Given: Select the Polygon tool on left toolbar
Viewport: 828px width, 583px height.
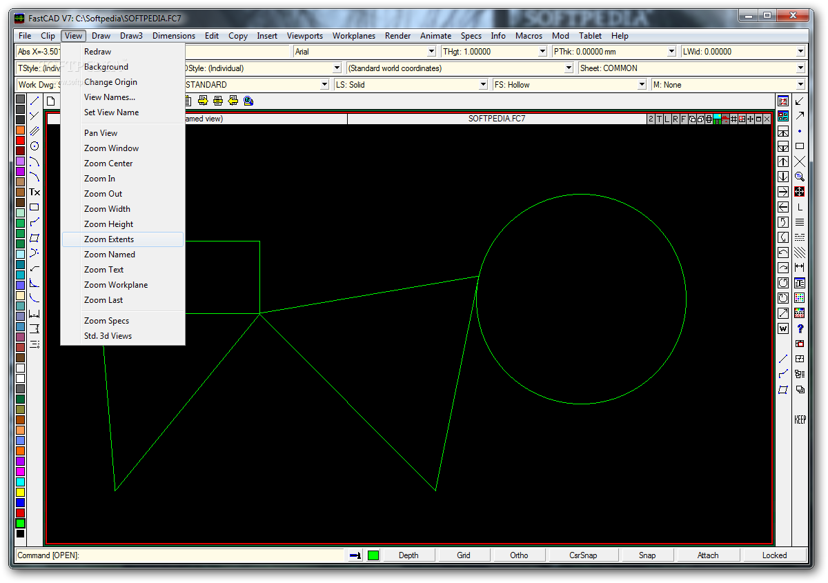Looking at the screenshot, I should coord(34,237).
